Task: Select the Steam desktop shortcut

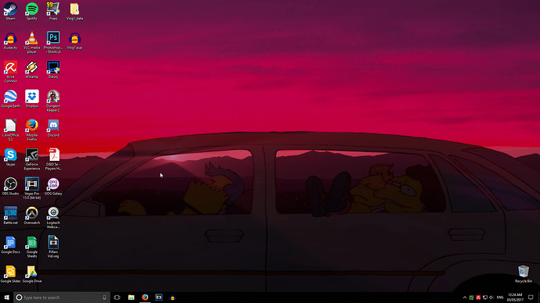Action: coord(10,12)
